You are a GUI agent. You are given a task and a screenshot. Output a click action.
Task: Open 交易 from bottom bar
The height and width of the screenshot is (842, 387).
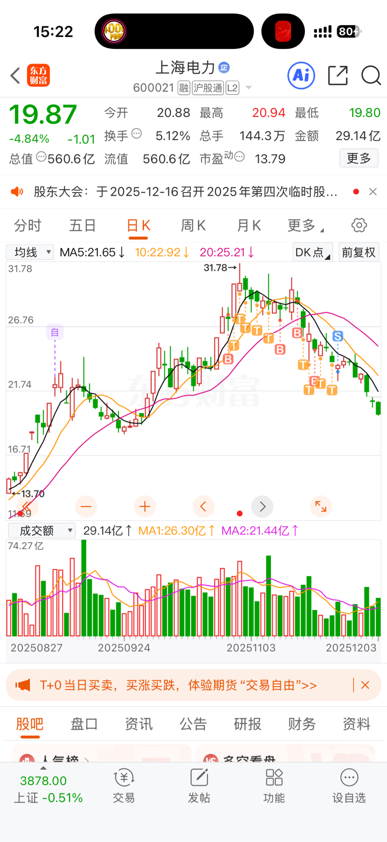tap(123, 787)
